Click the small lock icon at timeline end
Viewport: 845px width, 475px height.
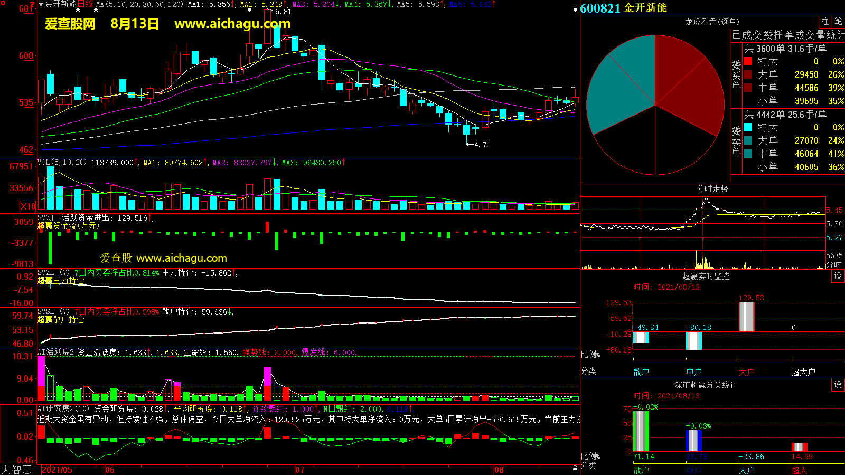pyautogui.click(x=575, y=469)
